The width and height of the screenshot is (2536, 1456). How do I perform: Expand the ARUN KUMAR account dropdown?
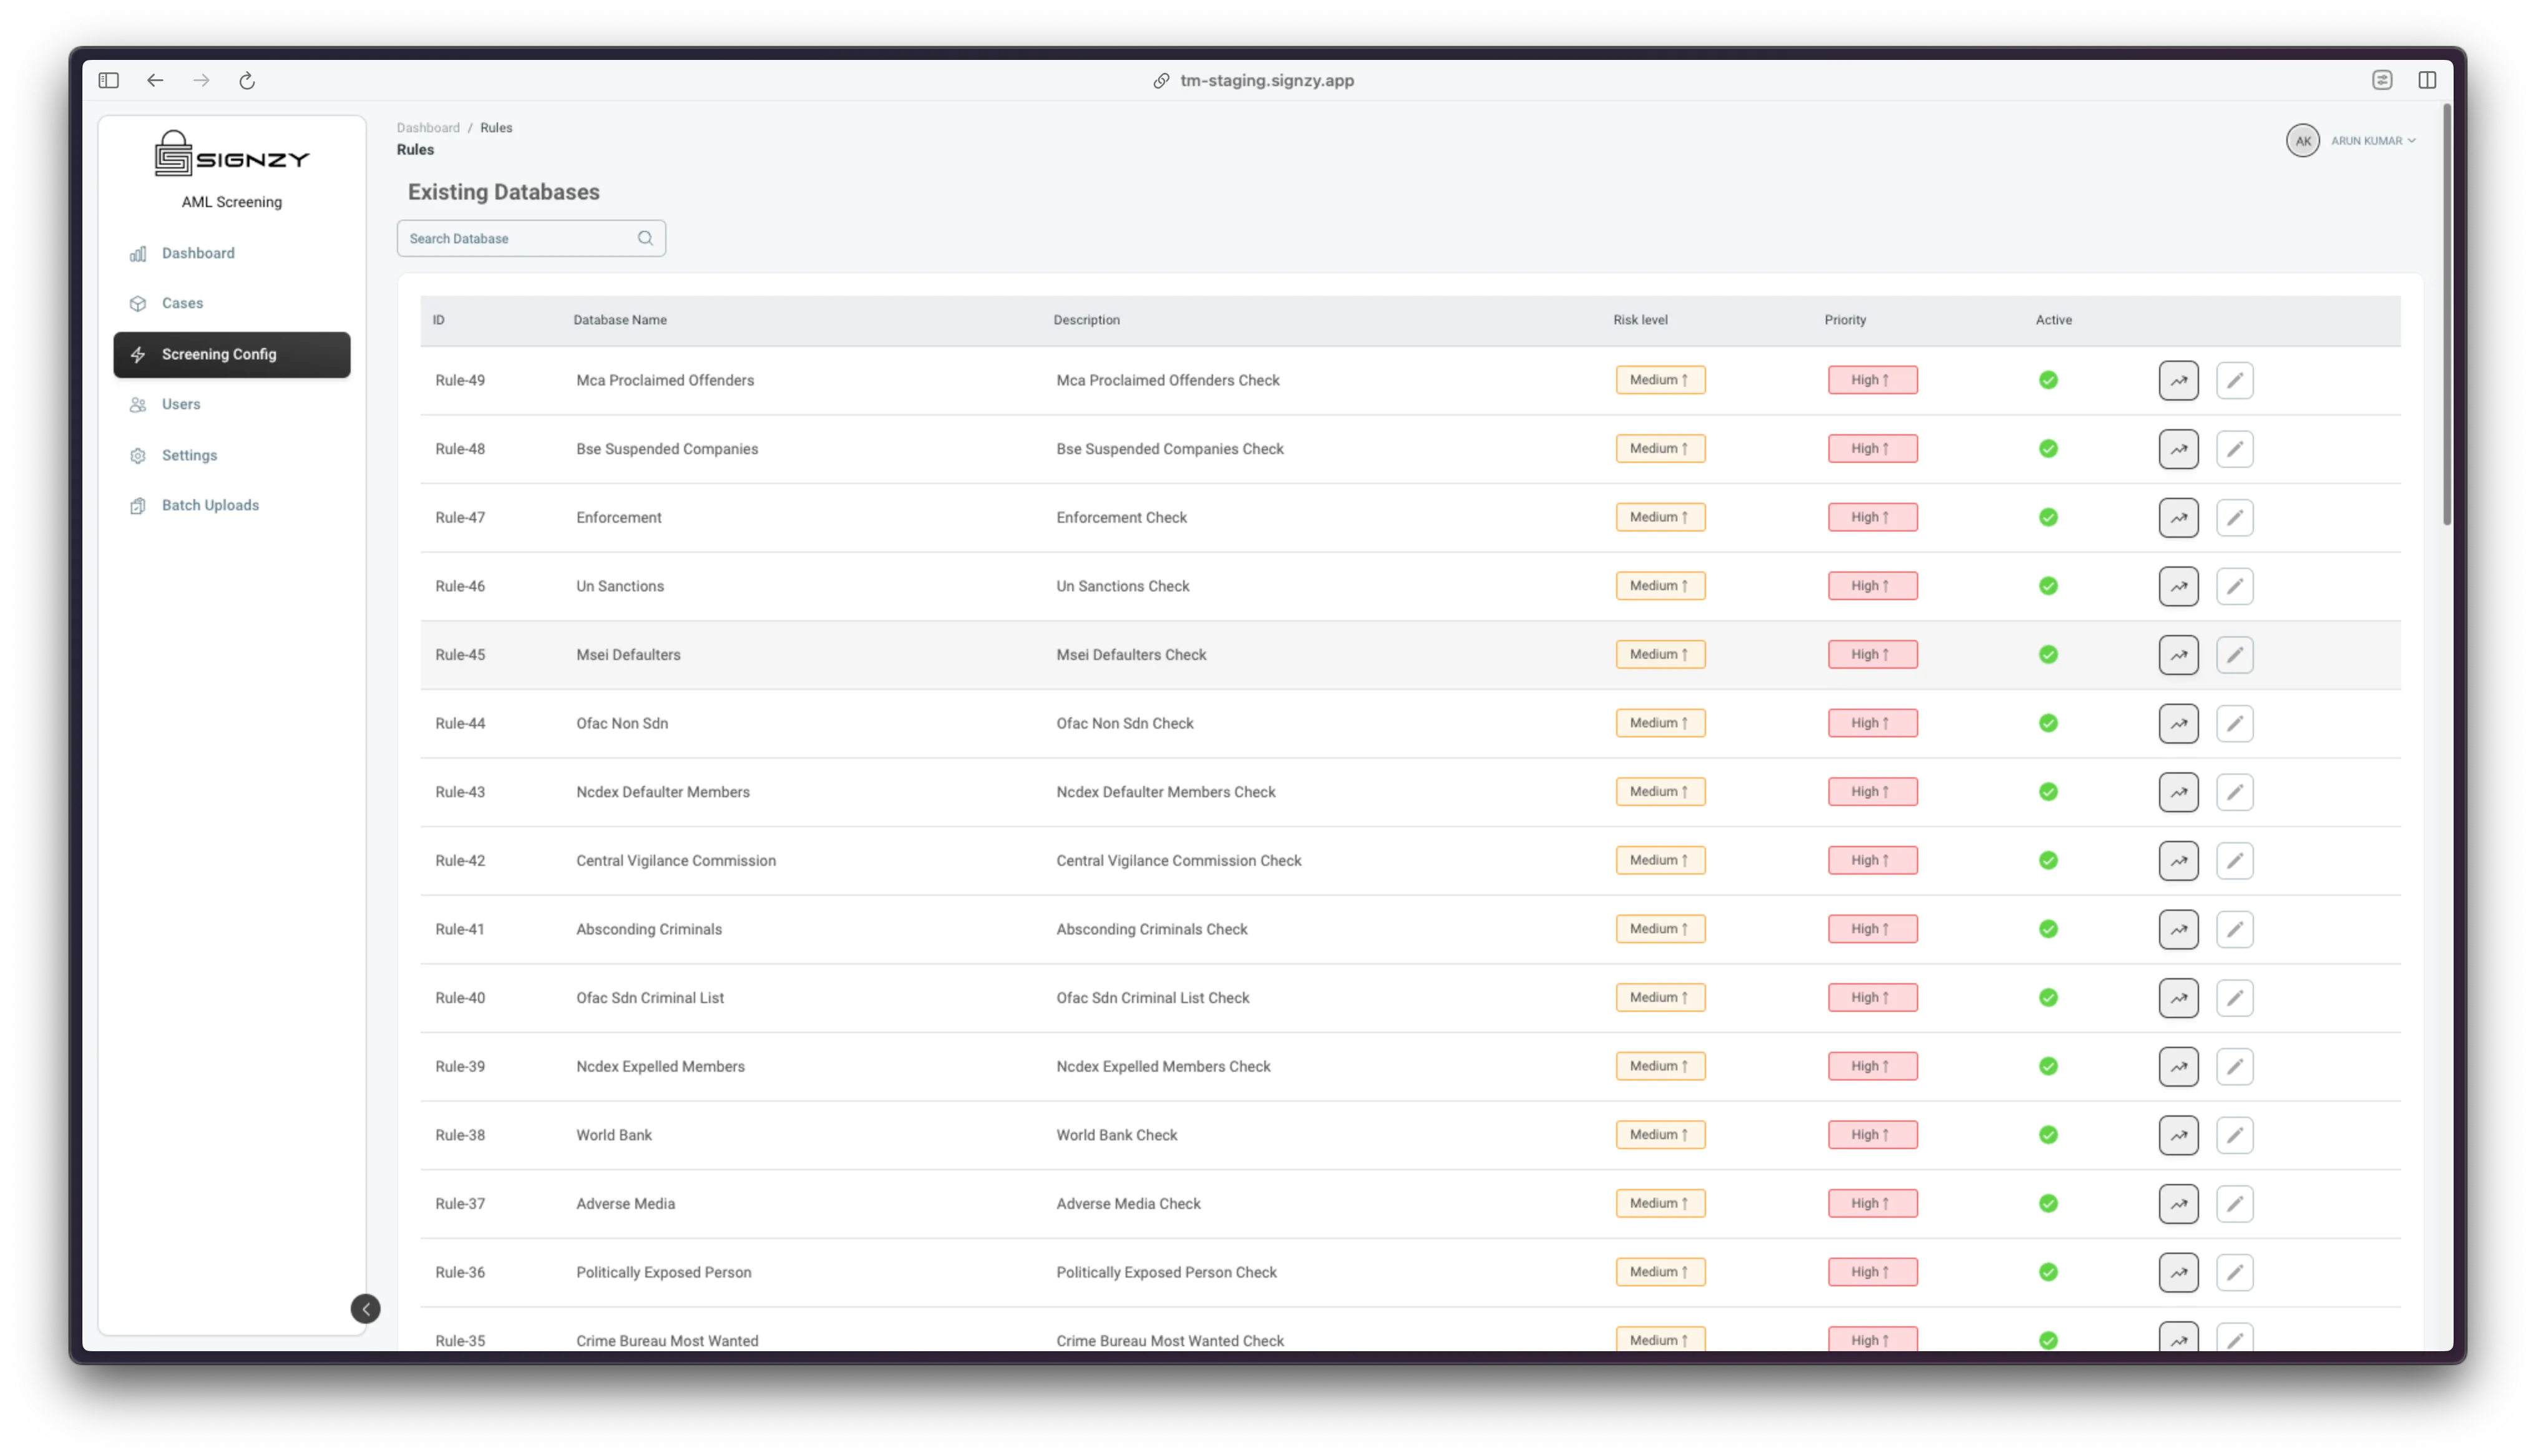[x=2373, y=141]
